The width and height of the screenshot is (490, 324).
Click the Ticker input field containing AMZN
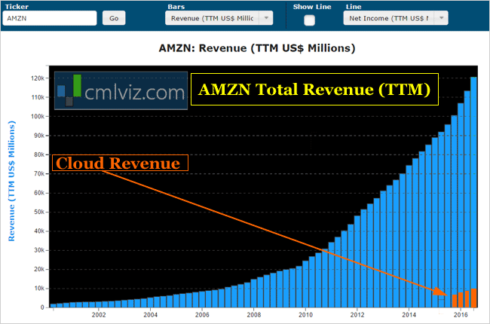pyautogui.click(x=50, y=18)
